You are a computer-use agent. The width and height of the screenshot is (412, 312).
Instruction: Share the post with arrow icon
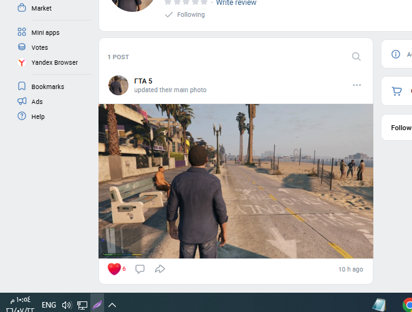pos(160,269)
